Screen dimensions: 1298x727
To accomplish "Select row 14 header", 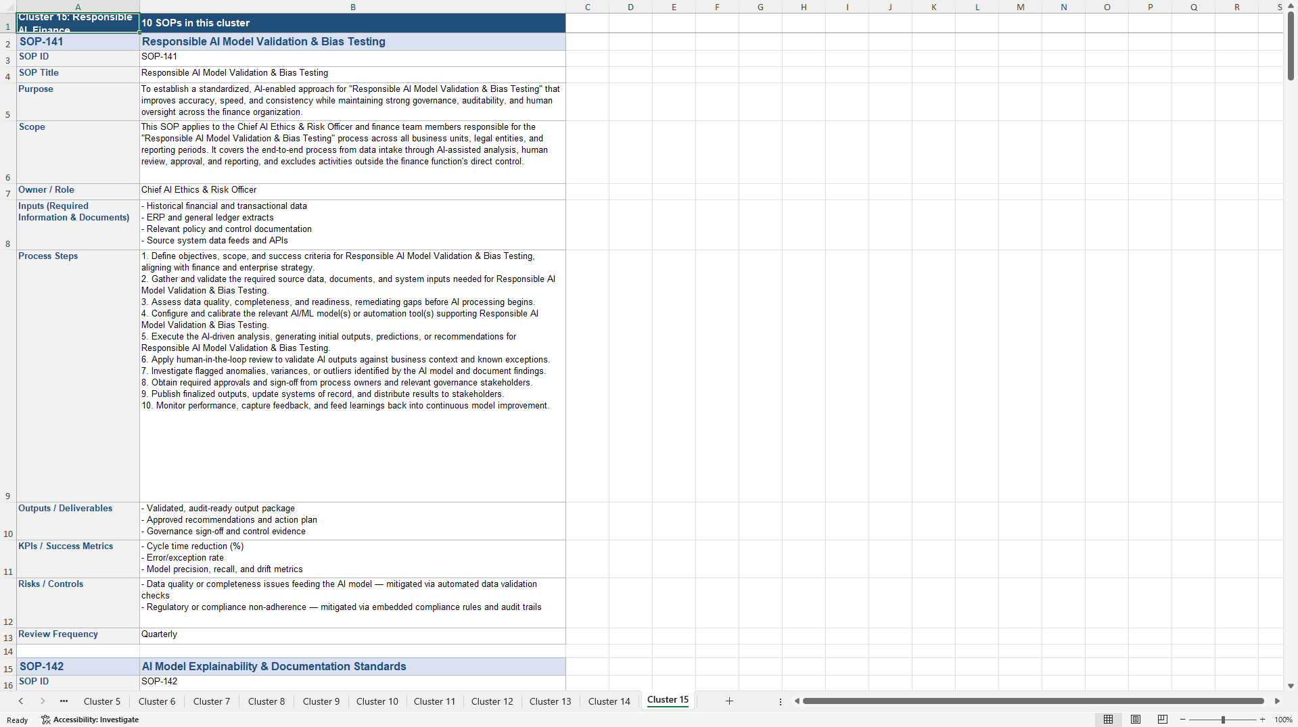I will [x=8, y=651].
